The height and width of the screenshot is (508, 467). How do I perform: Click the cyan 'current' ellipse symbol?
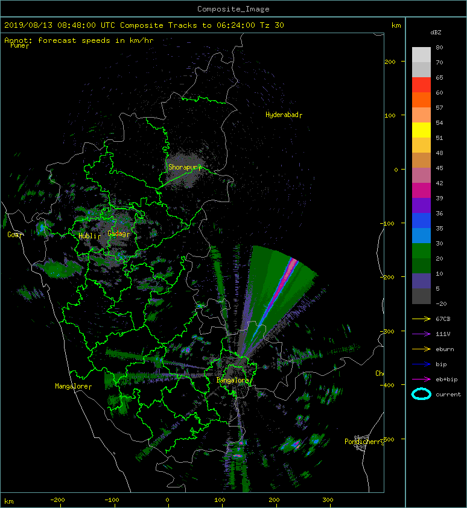[x=421, y=394]
